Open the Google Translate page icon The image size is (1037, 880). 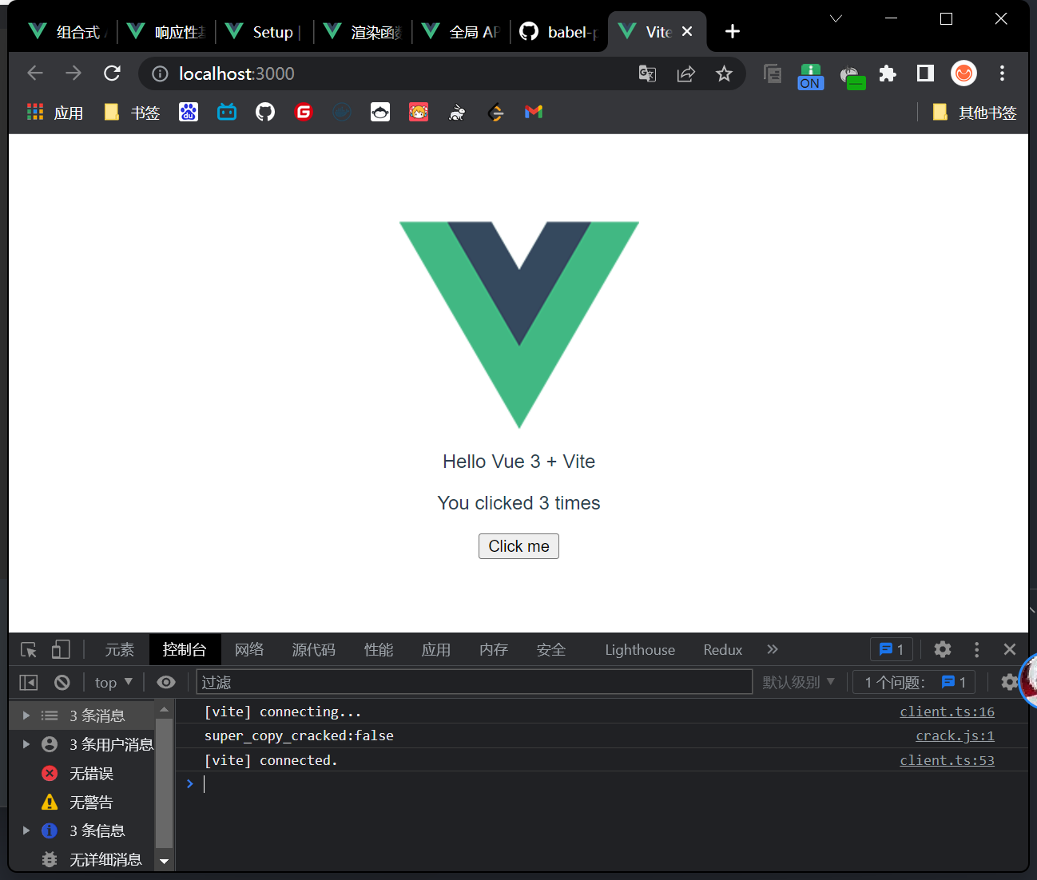[x=647, y=74]
